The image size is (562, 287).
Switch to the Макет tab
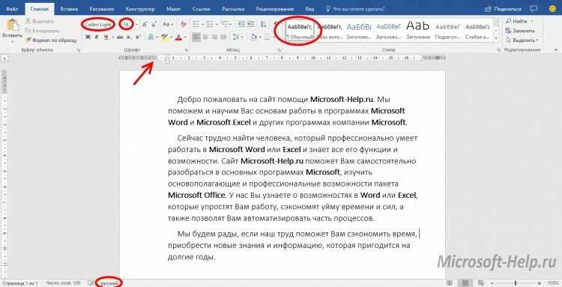(174, 8)
